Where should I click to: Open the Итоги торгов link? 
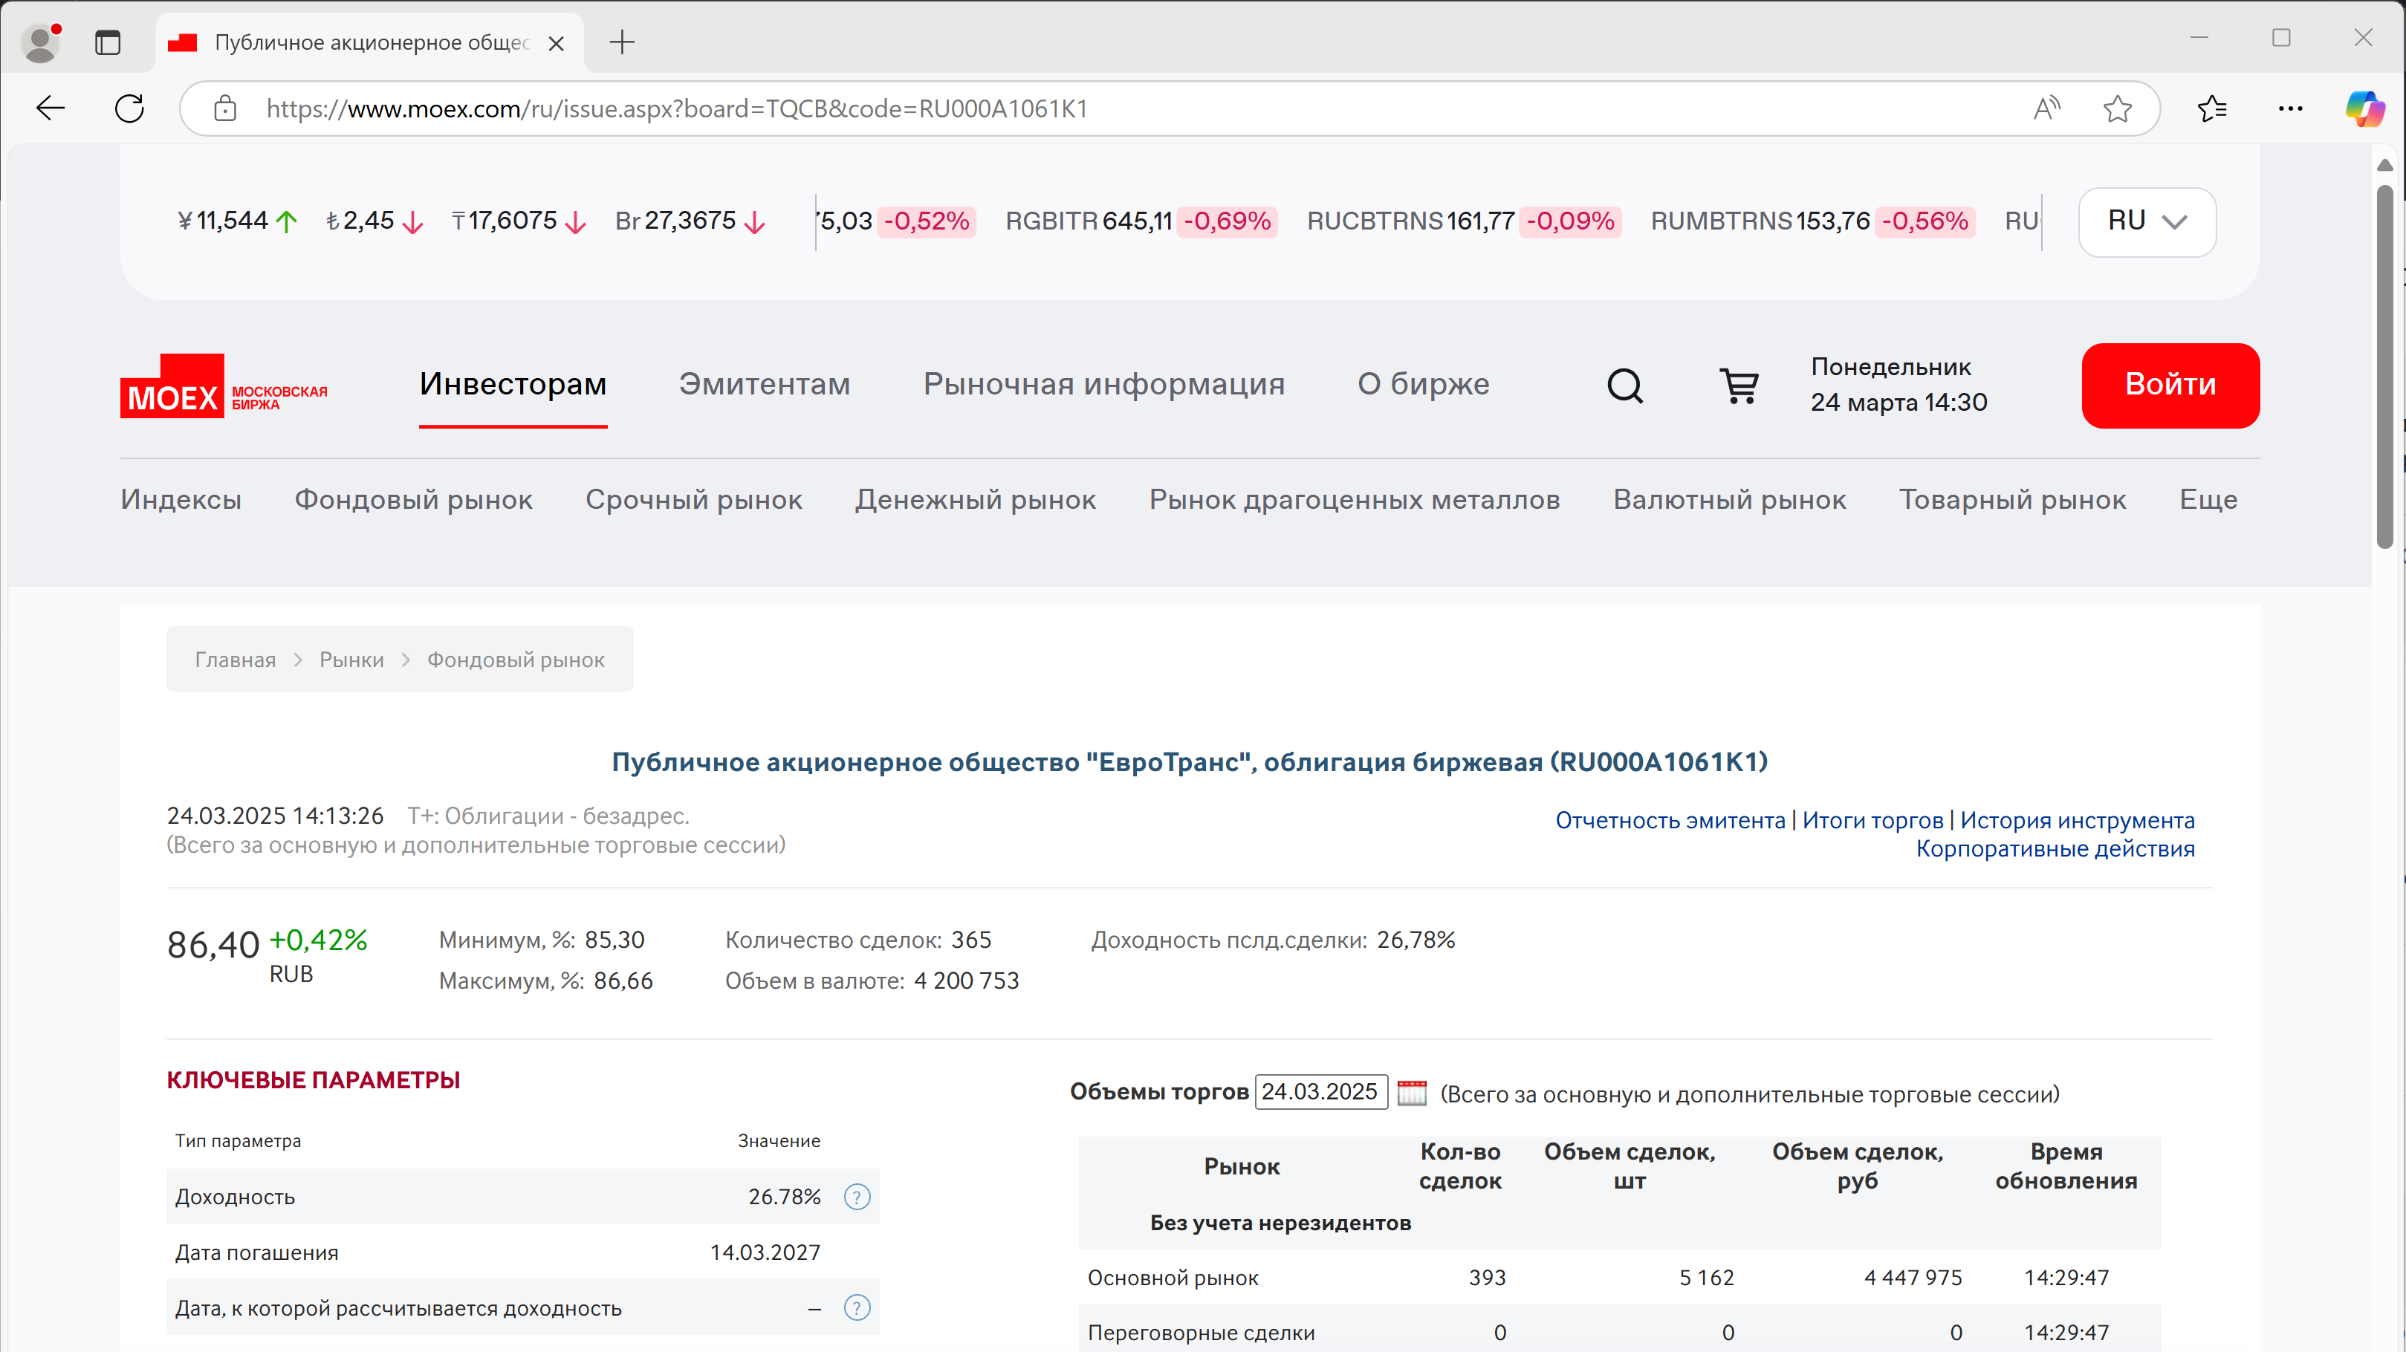tap(1874, 820)
